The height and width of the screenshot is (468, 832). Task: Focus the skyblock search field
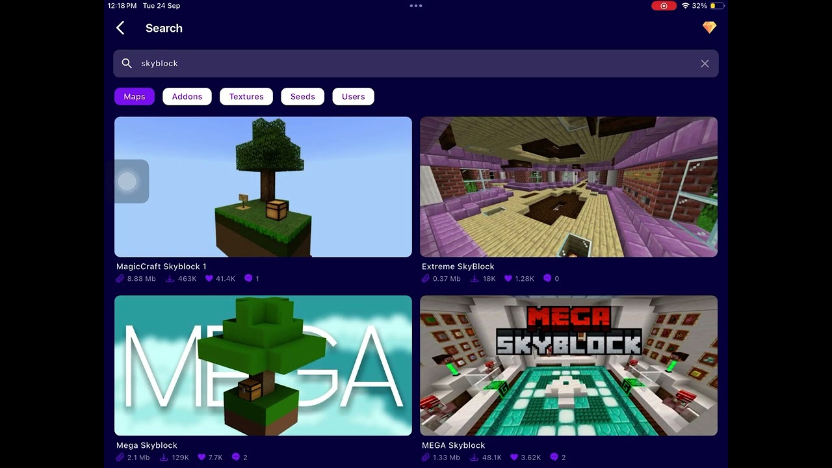(x=416, y=64)
